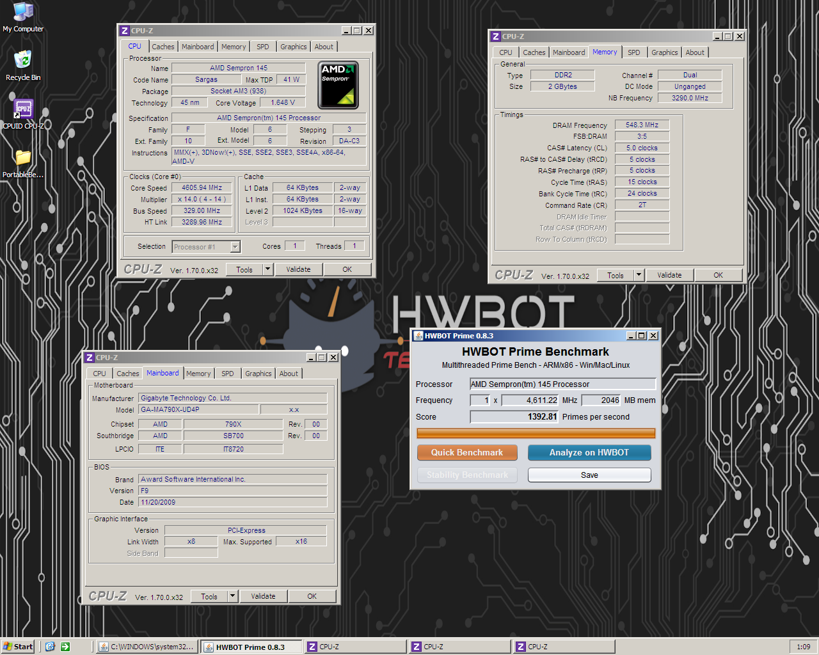819x655 pixels.
Task: Open the Recycle Bin desktop icon
Action: tap(23, 66)
